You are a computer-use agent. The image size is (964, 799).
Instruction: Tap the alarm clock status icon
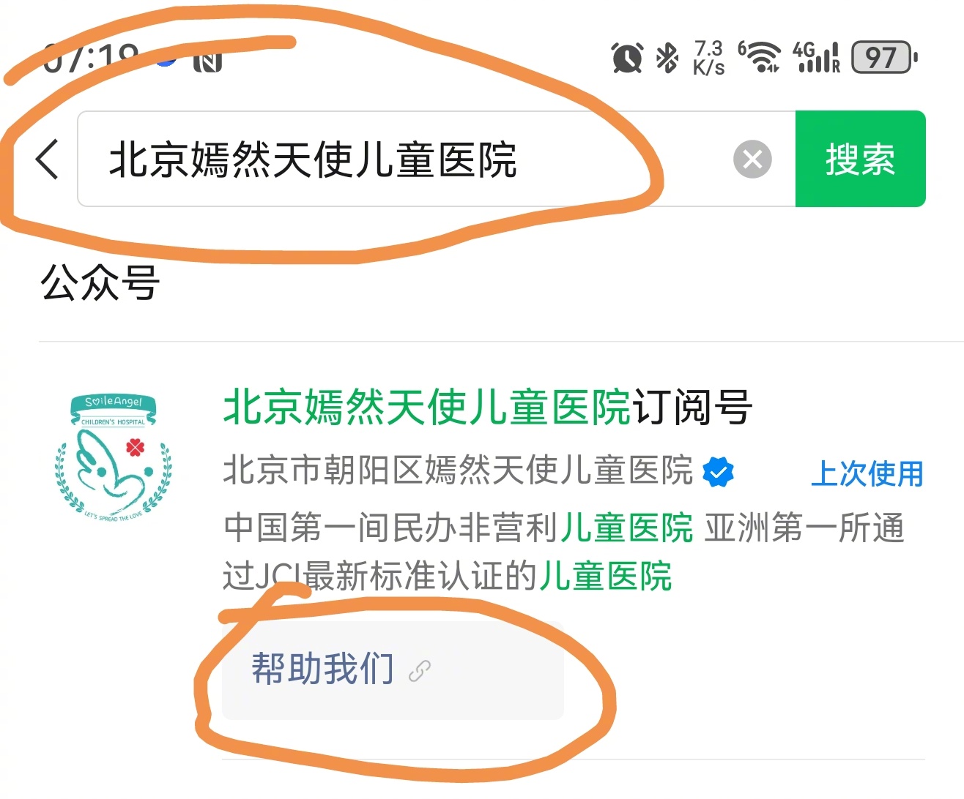[x=627, y=58]
